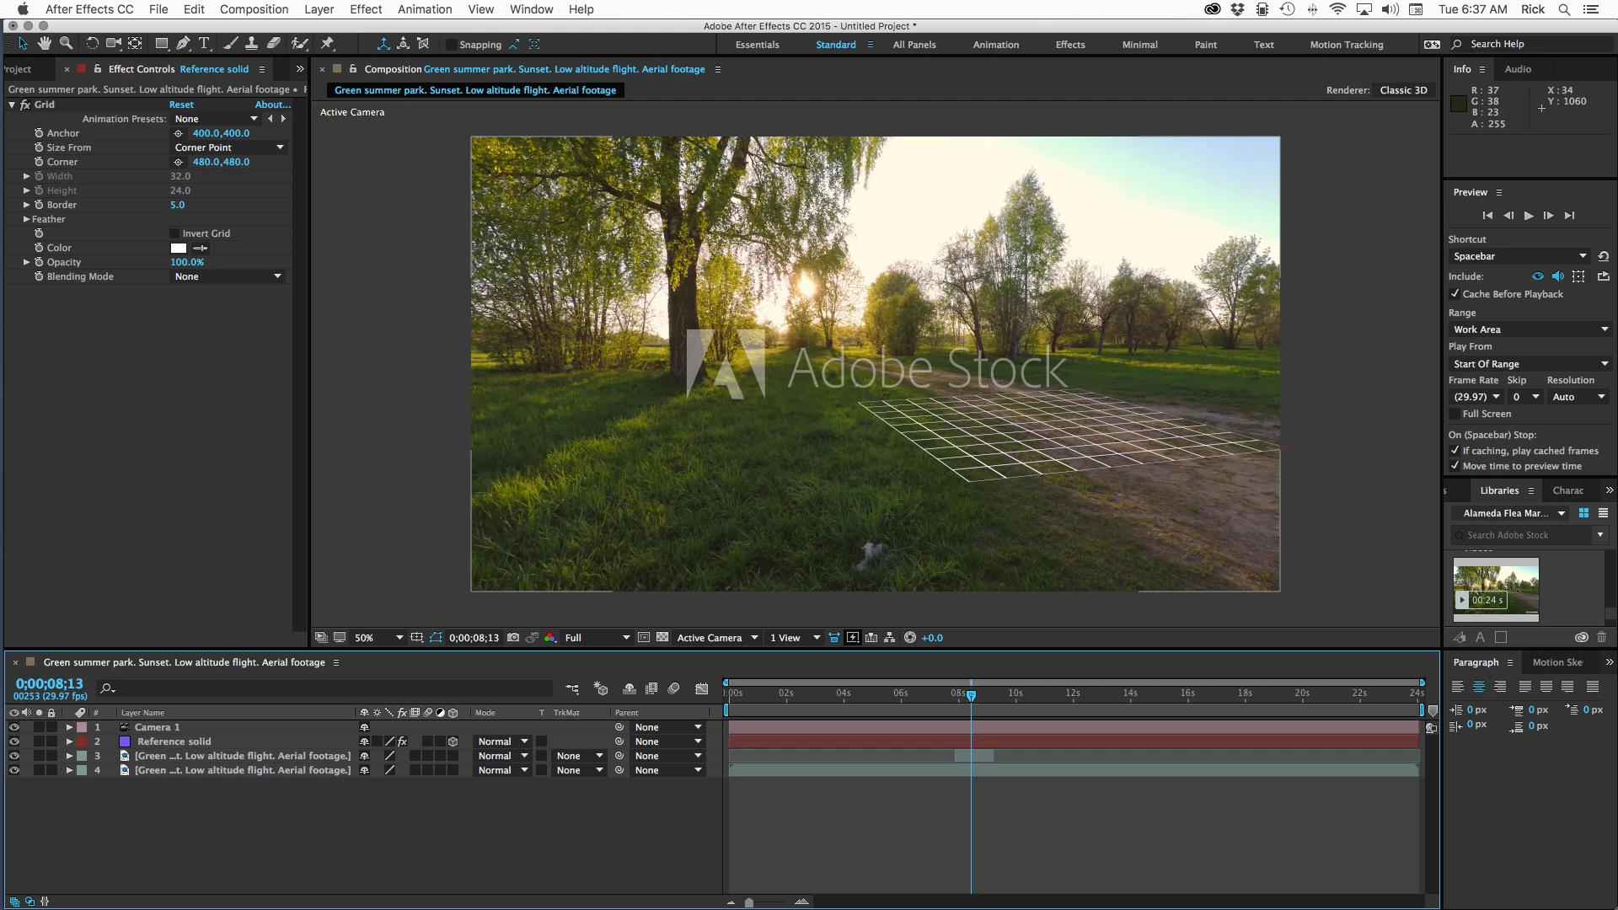The width and height of the screenshot is (1618, 910).
Task: Select the Pen tool
Action: (x=183, y=44)
